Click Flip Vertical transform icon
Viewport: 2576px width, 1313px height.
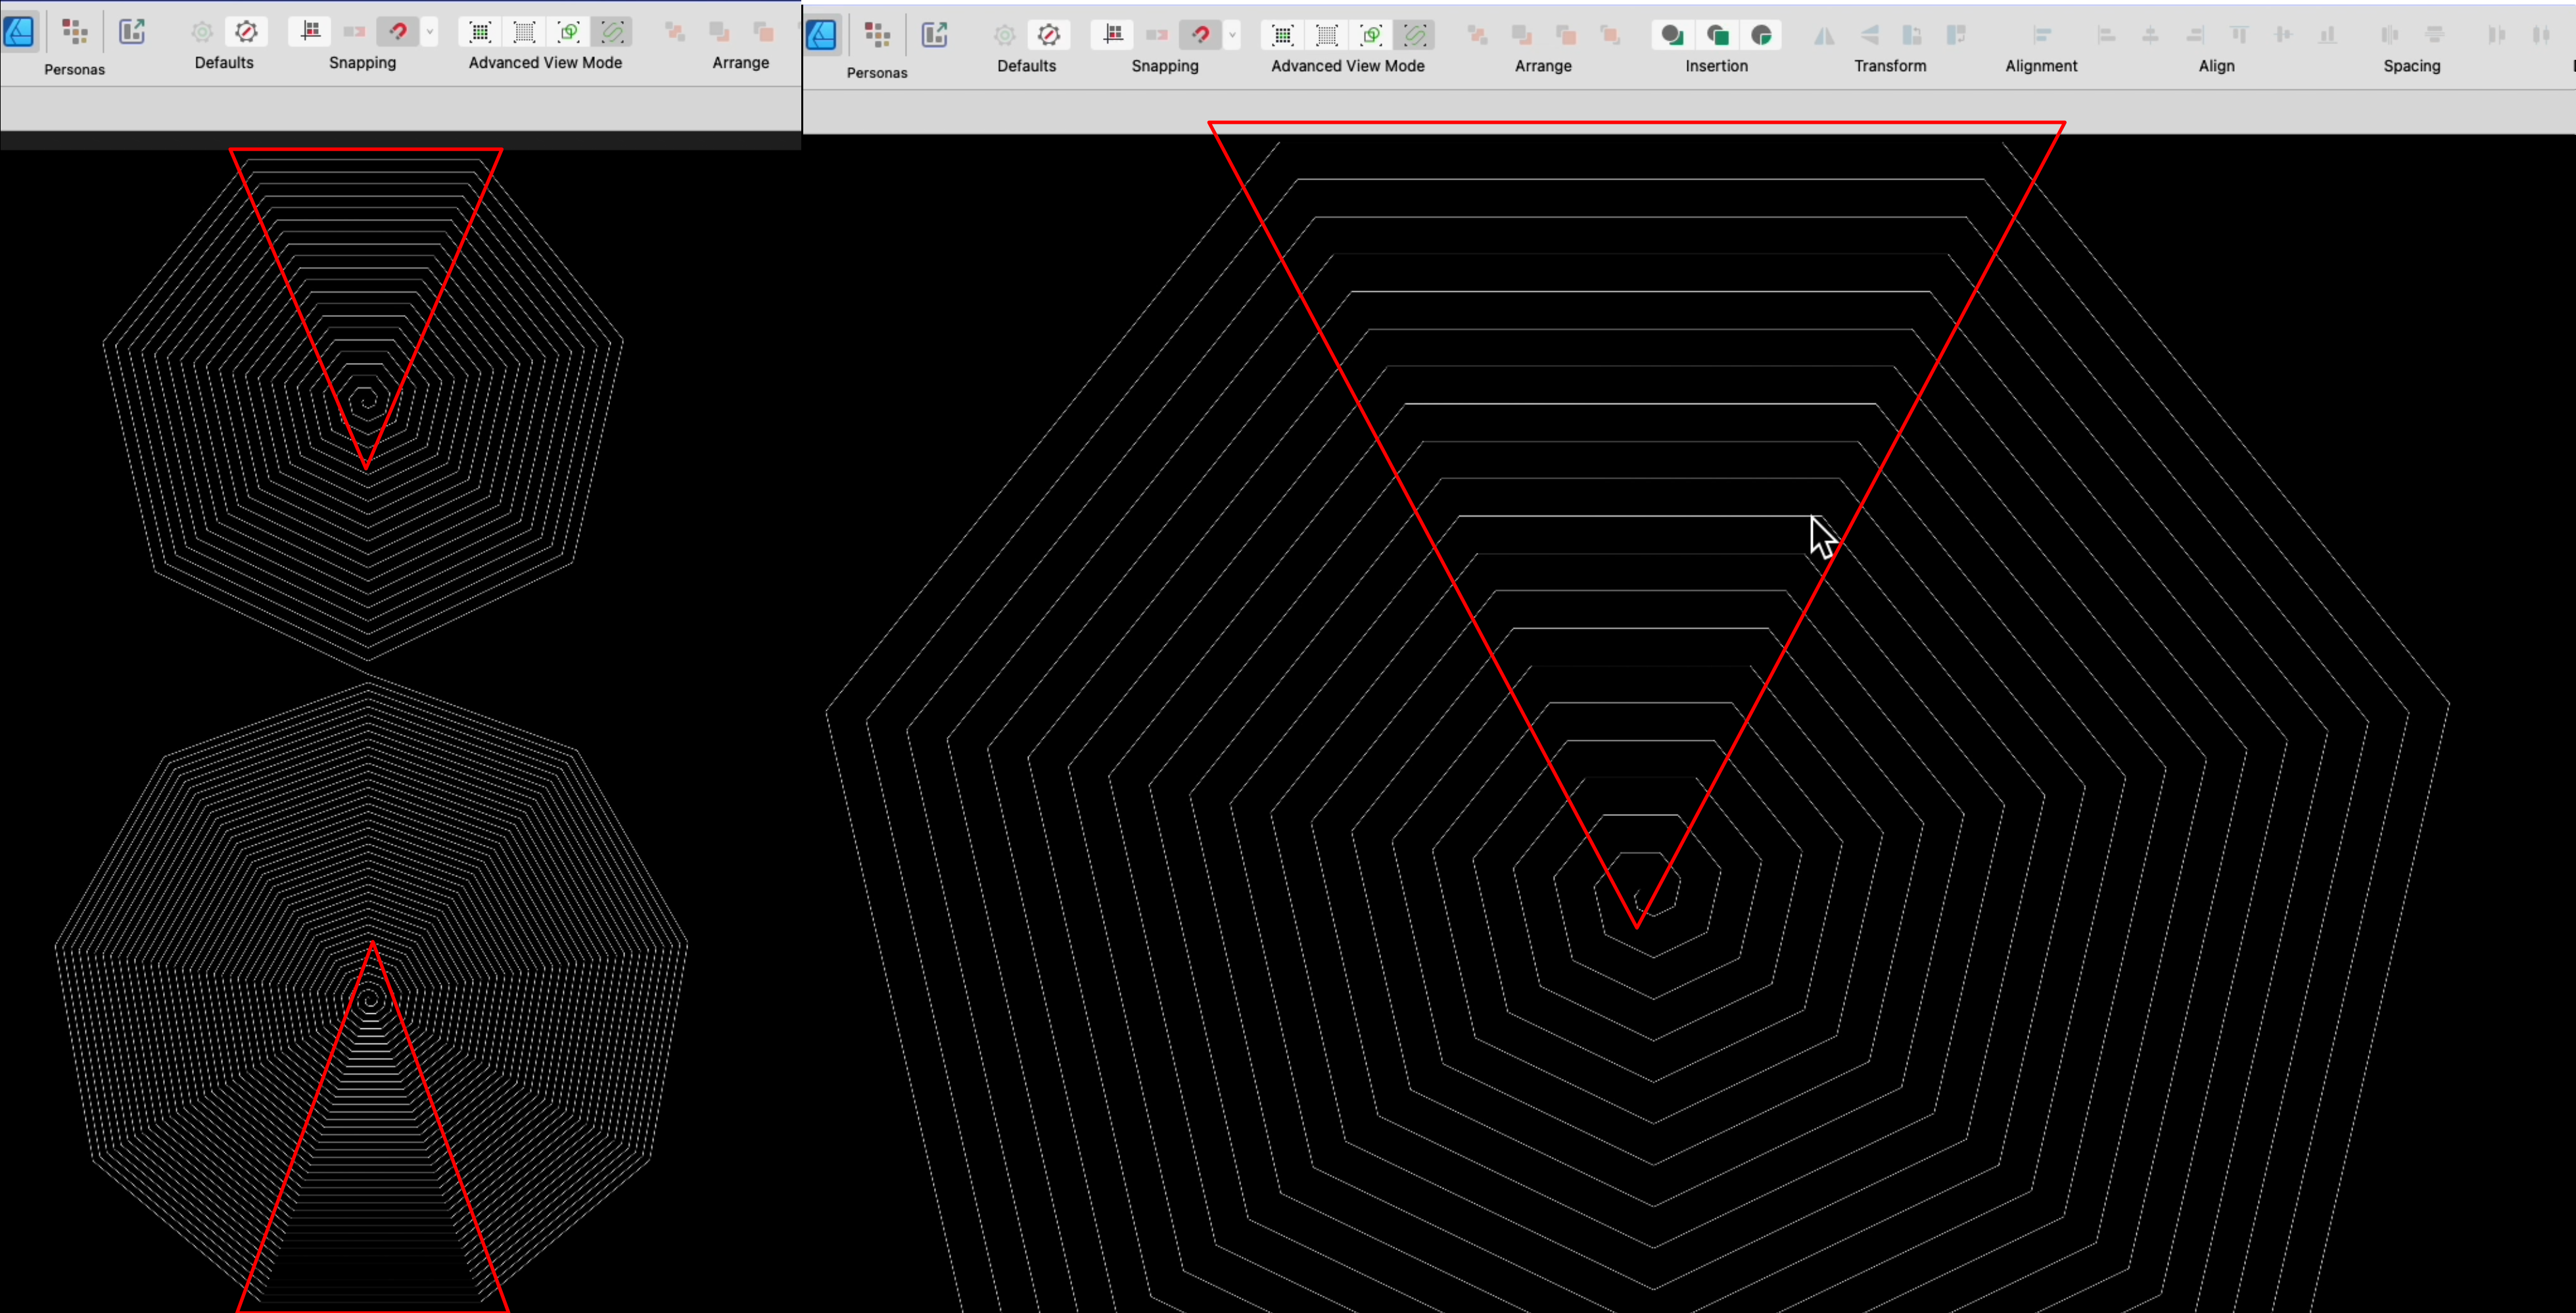pos(1869,35)
